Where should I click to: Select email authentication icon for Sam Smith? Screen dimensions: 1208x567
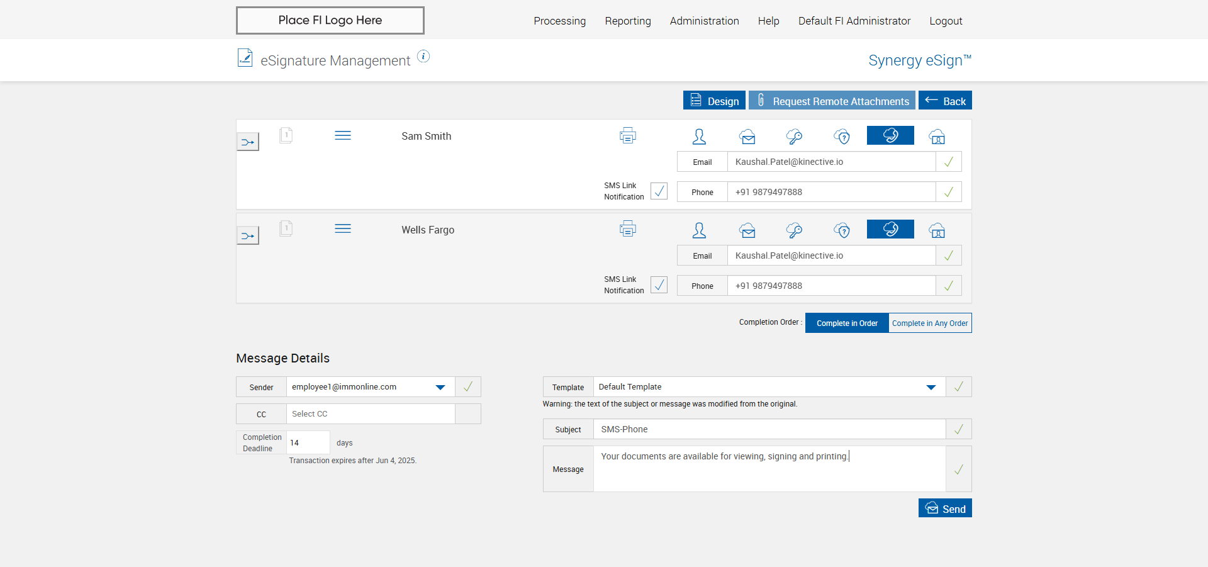tap(747, 136)
